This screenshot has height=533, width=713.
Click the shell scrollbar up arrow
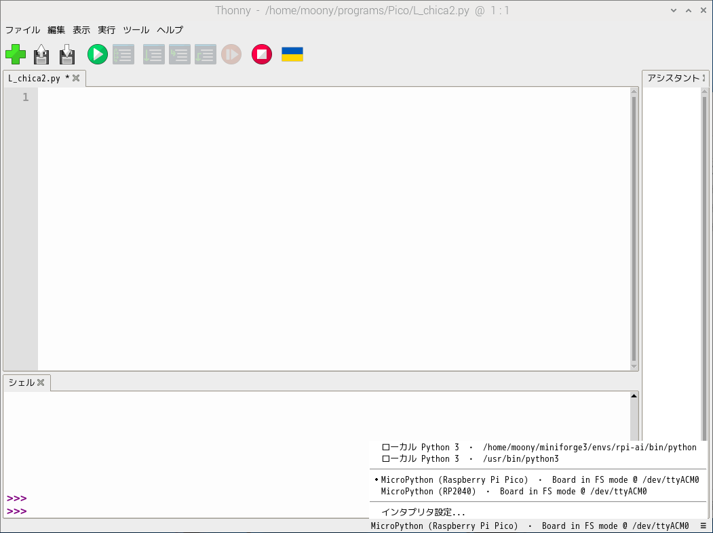(x=634, y=396)
